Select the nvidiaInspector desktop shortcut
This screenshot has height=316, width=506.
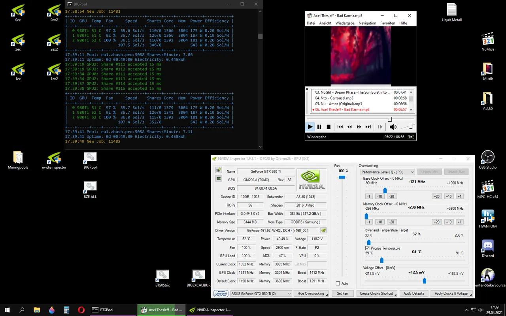coord(54,160)
